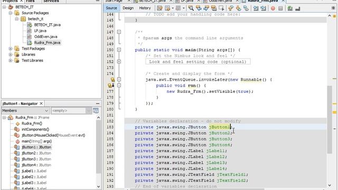Collapse the code fold at line 147
Screen dimensions: 338x190
click(x=119, y=32)
